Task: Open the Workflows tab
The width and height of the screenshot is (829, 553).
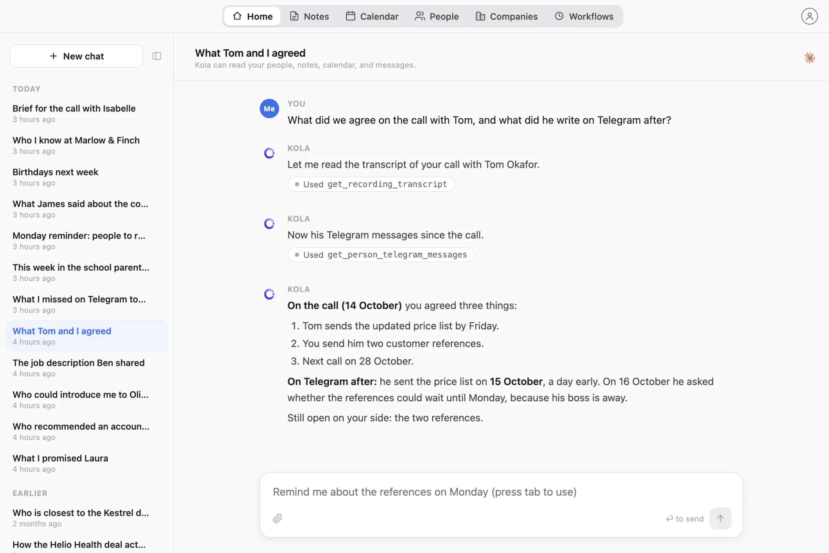Action: (x=584, y=16)
